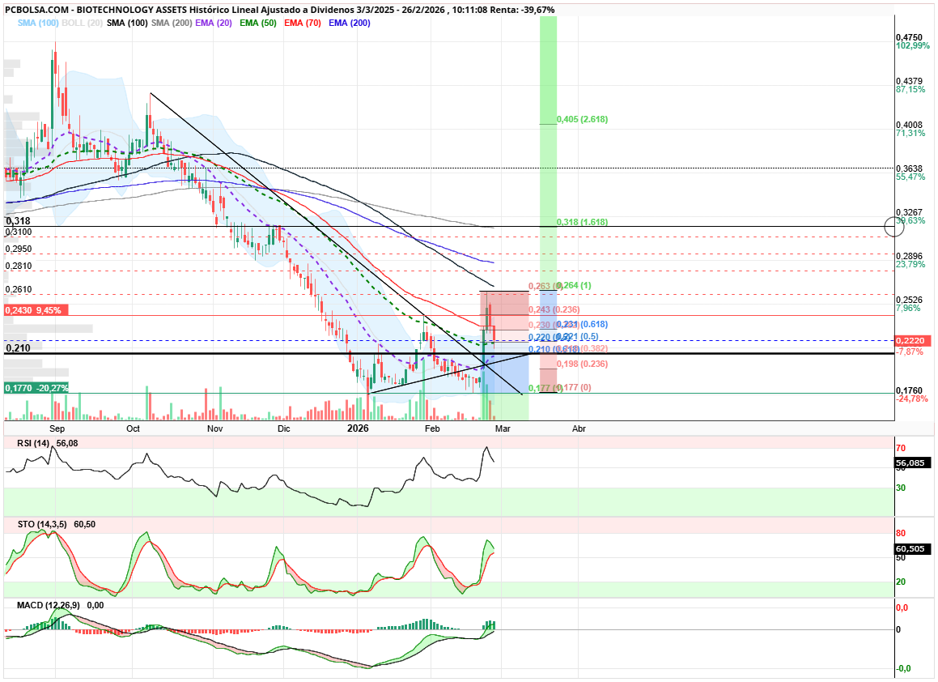938x682 pixels.
Task: Click the 56,085 RSI value badge
Action: (x=912, y=463)
